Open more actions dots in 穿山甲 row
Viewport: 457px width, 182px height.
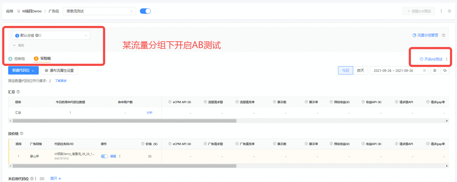pyautogui.click(x=120, y=156)
